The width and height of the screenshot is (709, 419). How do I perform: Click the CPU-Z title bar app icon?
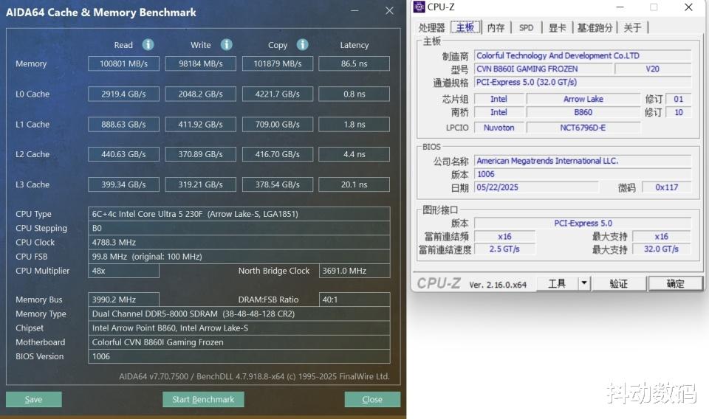[419, 7]
